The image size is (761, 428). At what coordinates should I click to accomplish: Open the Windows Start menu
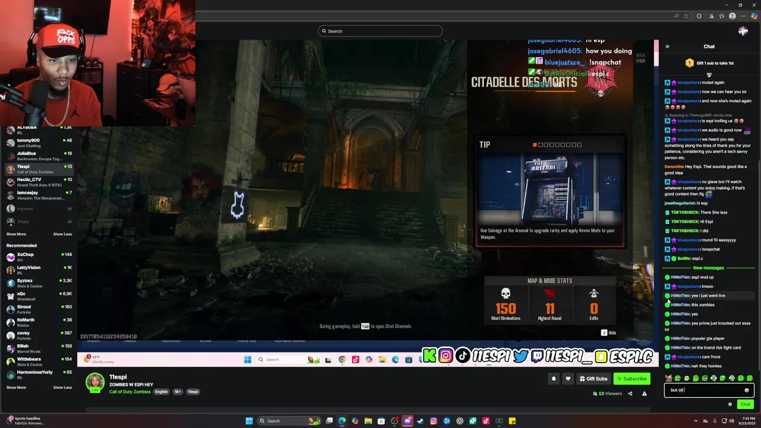(x=249, y=421)
